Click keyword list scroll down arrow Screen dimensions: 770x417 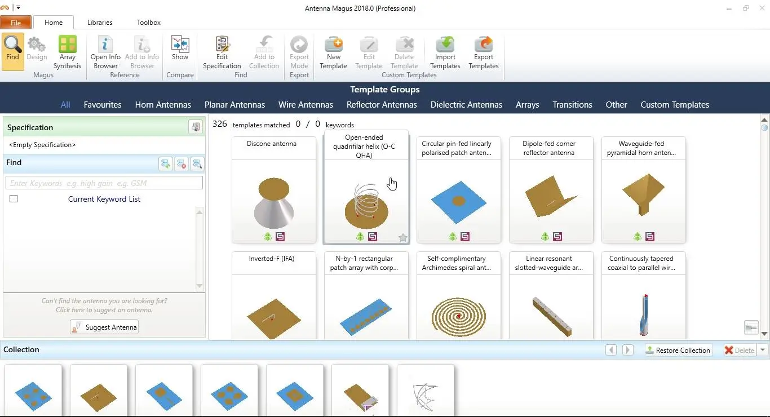coord(199,286)
